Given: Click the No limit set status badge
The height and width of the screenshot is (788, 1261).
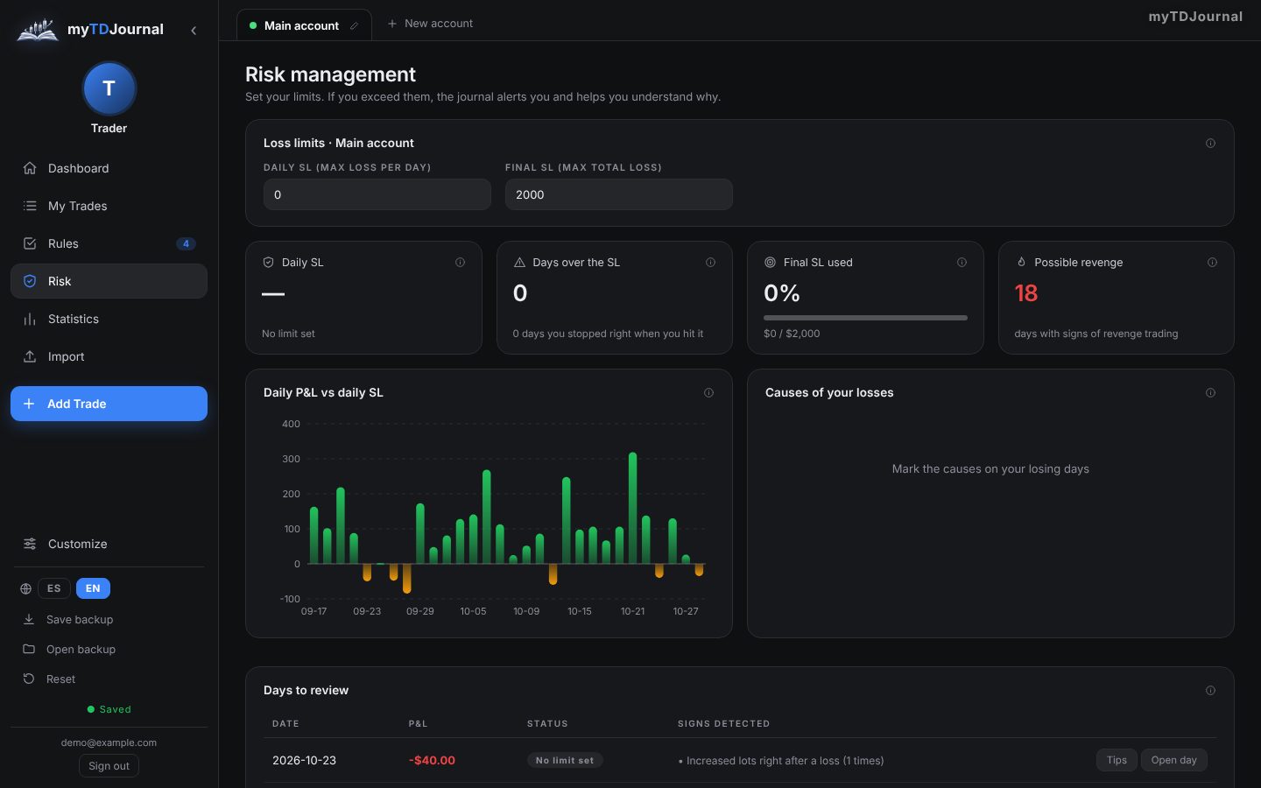Looking at the screenshot, I should point(565,760).
